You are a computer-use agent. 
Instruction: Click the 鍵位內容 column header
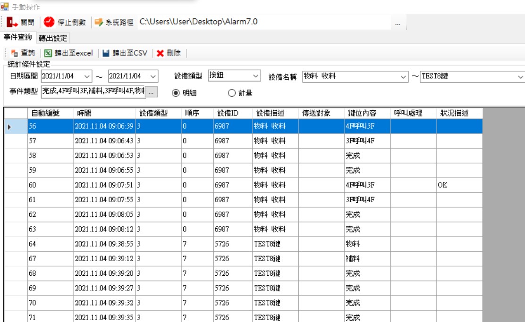367,113
